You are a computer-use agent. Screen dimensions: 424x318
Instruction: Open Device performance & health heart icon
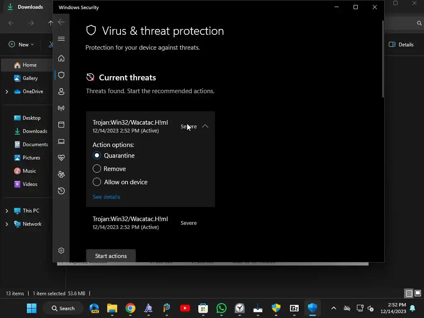coord(61,158)
